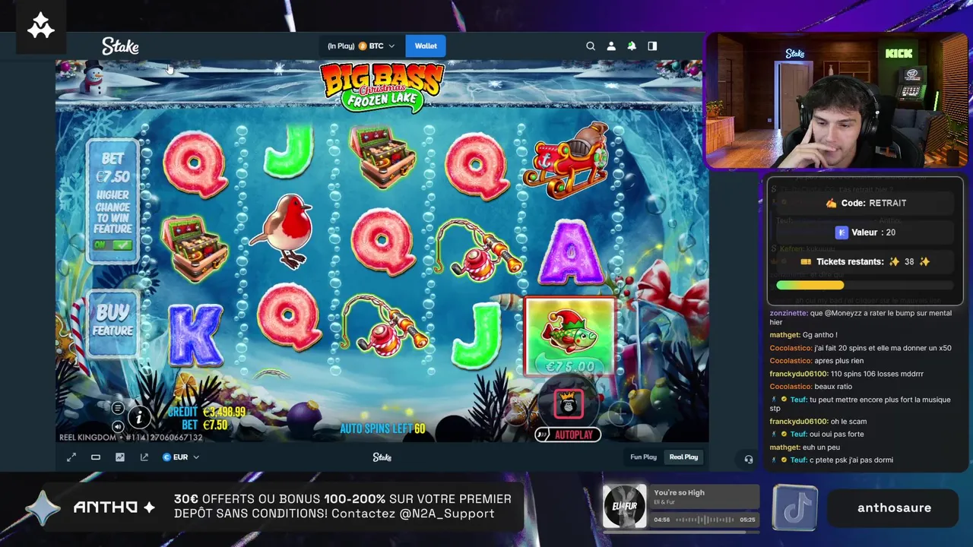Image resolution: width=973 pixels, height=547 pixels.
Task: Click the credit value €3,498.99
Action: pyautogui.click(x=223, y=412)
